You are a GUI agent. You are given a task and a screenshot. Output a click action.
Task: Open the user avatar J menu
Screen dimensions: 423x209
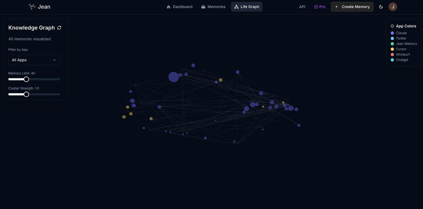(x=393, y=7)
